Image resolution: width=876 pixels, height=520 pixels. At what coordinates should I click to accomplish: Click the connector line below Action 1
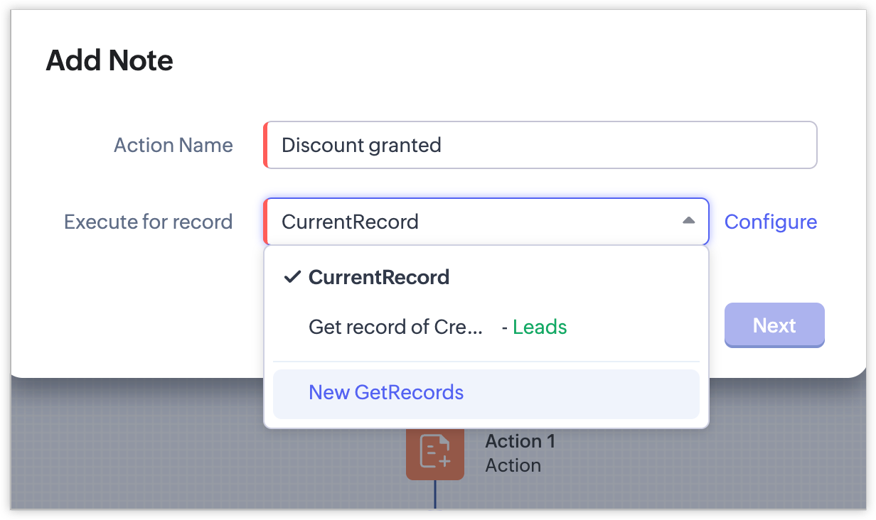pyautogui.click(x=434, y=494)
